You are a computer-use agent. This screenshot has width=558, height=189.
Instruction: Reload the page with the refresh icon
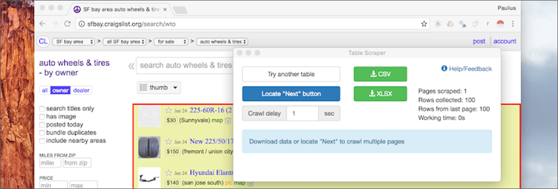tap(67, 24)
